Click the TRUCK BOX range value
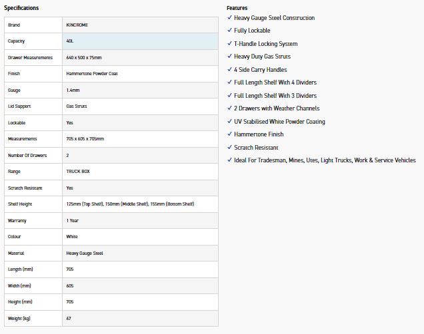The width and height of the screenshot is (424, 334). pos(78,172)
